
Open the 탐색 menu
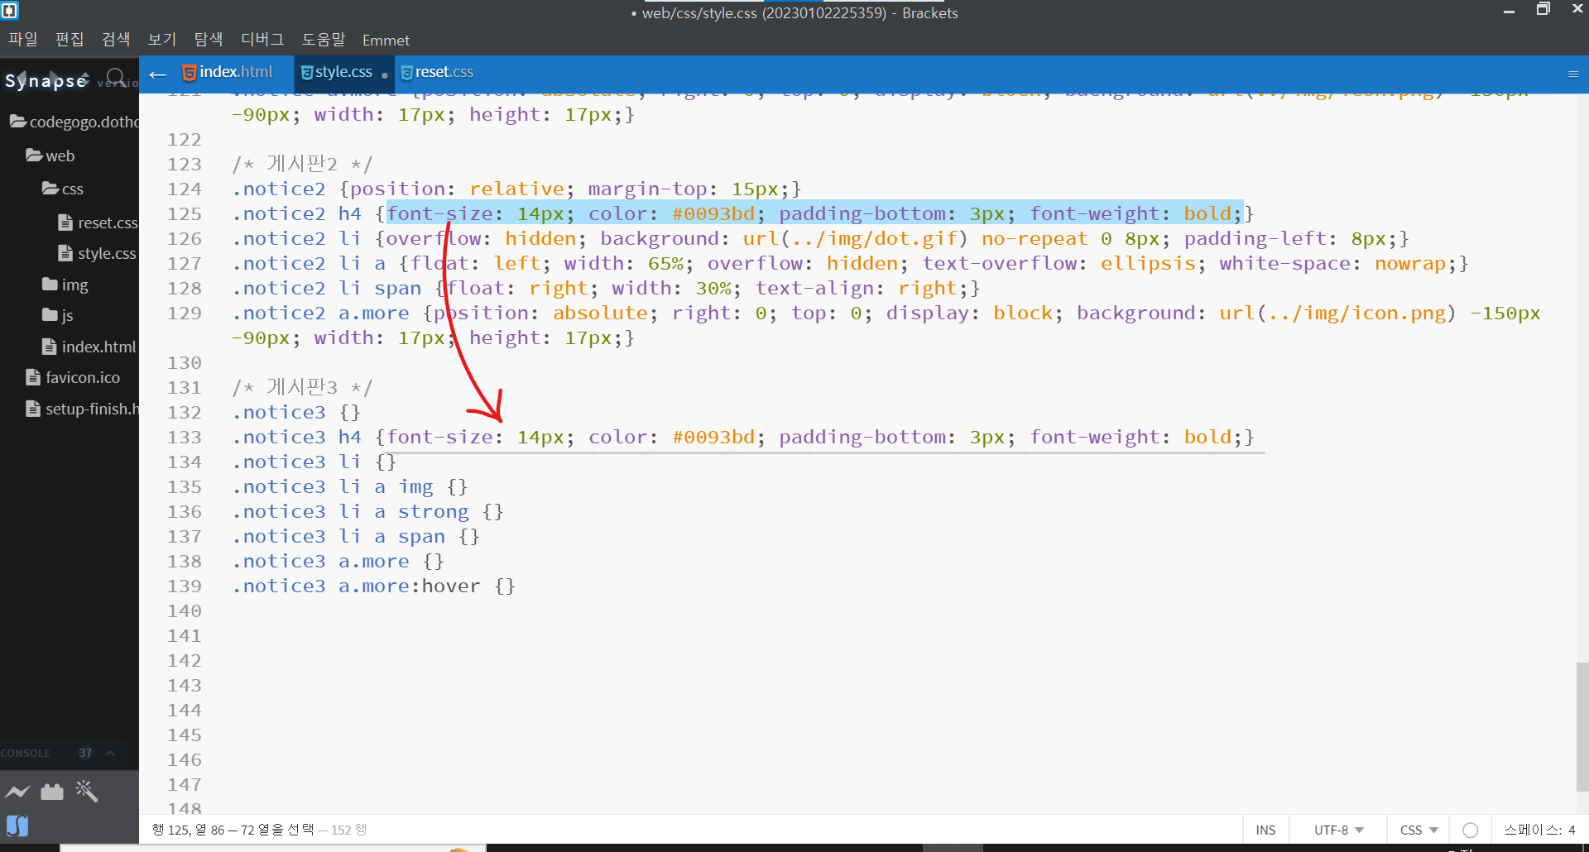click(x=209, y=39)
